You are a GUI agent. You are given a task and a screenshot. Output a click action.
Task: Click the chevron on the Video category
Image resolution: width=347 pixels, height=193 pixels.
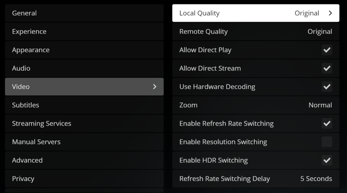154,87
